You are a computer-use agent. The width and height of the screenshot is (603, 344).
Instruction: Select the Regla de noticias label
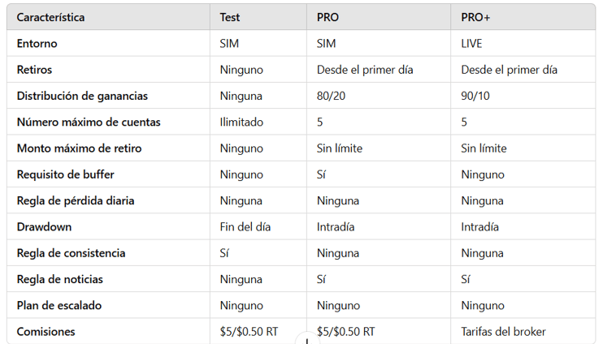[59, 279]
